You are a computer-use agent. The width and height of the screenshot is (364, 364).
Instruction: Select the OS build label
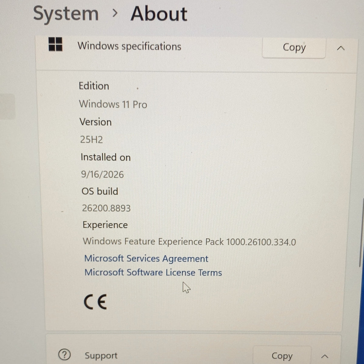[100, 191]
